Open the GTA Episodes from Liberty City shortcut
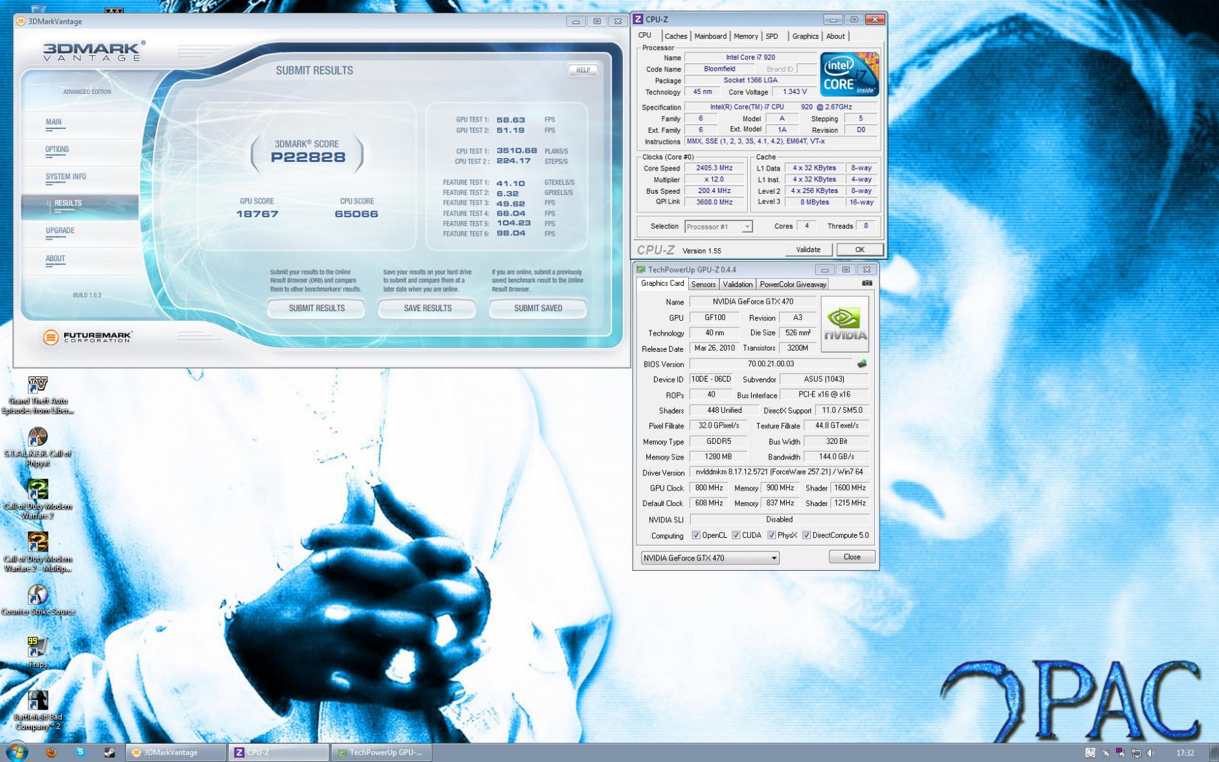This screenshot has height=762, width=1219. pyautogui.click(x=38, y=394)
